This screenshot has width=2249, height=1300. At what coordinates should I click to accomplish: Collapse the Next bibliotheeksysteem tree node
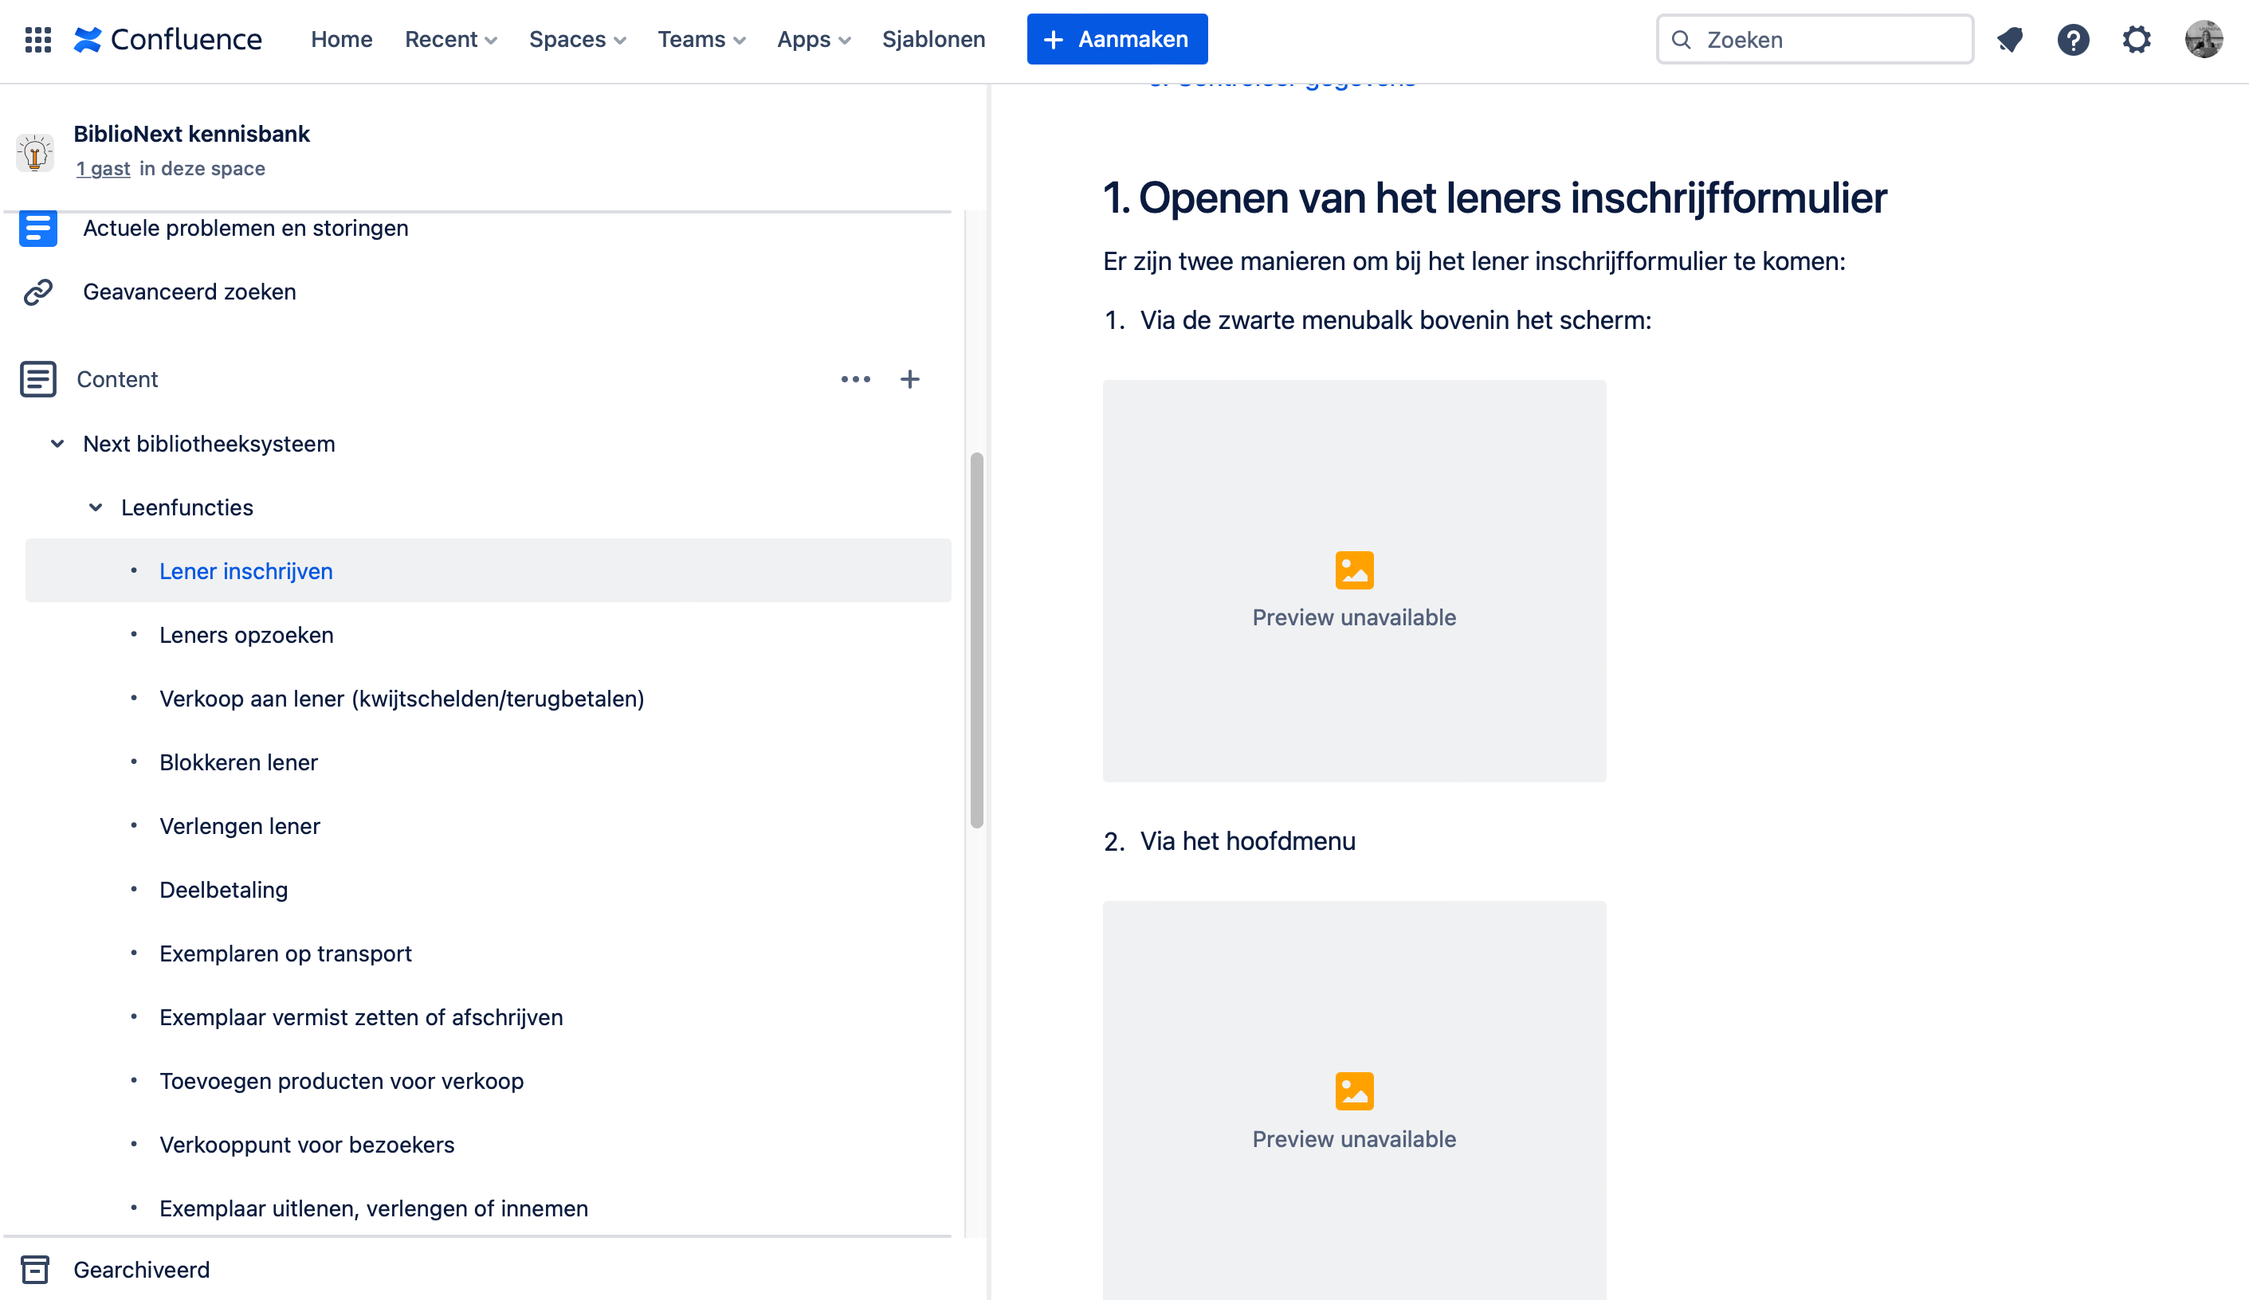(57, 444)
